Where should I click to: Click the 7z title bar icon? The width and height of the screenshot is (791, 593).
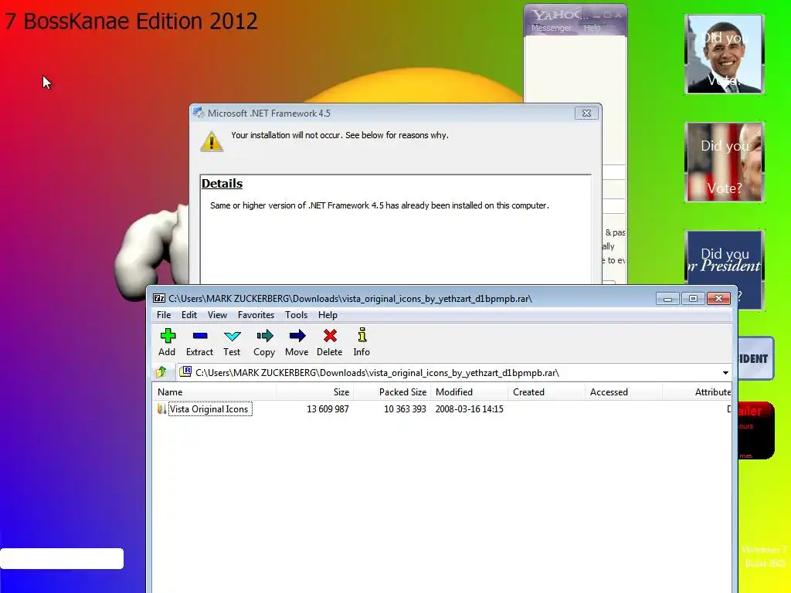(159, 299)
